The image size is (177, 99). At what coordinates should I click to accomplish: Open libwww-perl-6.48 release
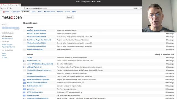click(33, 95)
